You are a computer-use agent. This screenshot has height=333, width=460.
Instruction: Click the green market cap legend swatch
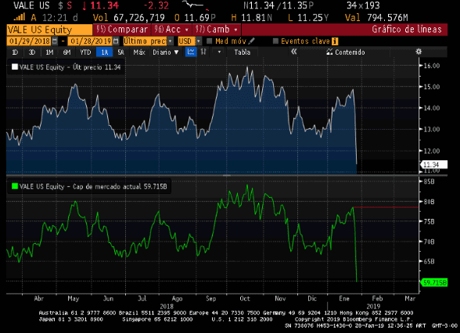pyautogui.click(x=15, y=186)
